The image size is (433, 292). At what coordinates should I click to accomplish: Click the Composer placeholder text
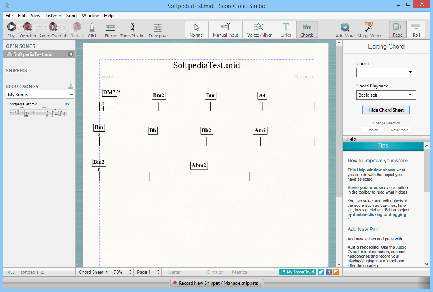[304, 76]
